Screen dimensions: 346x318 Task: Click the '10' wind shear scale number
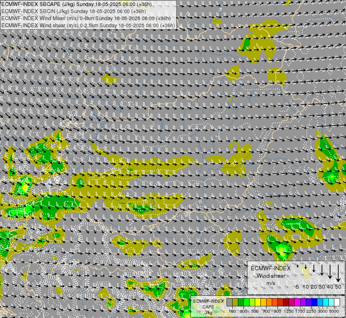tap(306, 287)
